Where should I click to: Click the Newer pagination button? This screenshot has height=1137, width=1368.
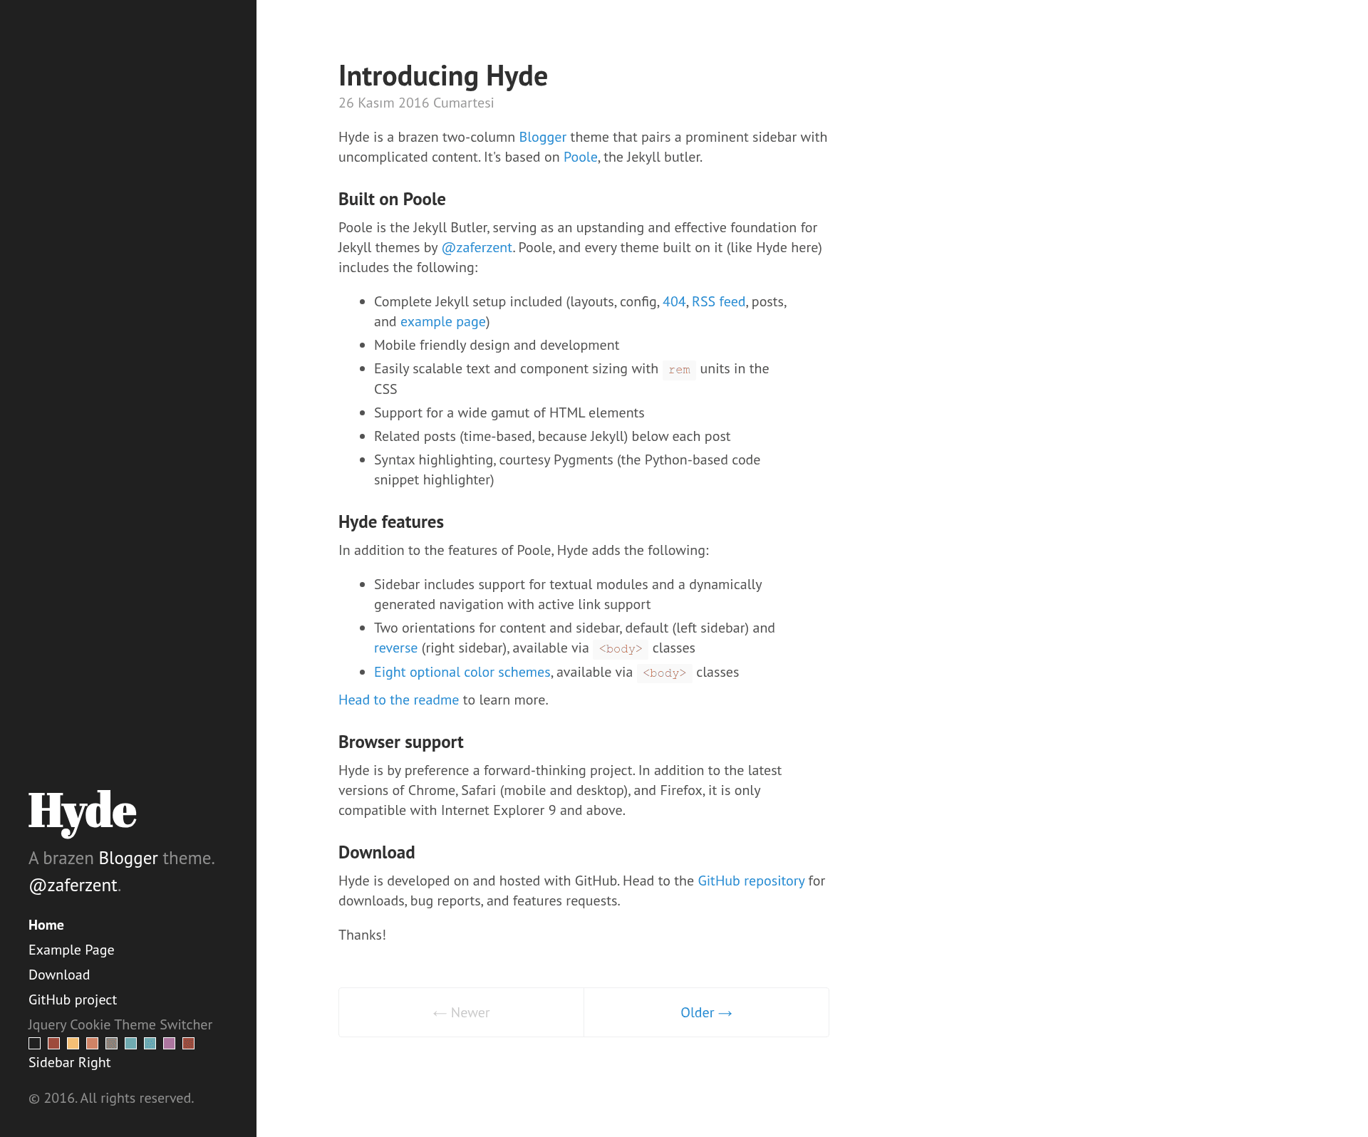coord(461,1012)
